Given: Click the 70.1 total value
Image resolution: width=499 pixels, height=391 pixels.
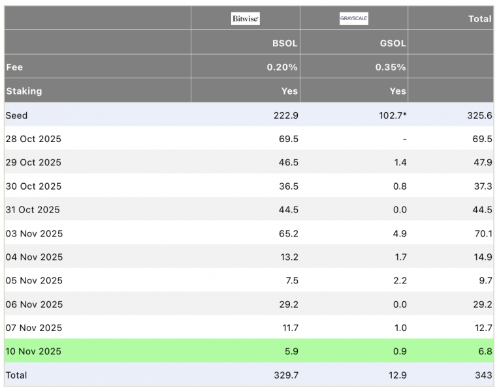Looking at the screenshot, I should [483, 233].
